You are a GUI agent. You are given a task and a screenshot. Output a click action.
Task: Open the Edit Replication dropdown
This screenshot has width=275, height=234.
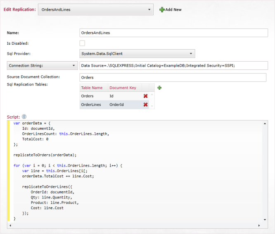tap(95, 10)
